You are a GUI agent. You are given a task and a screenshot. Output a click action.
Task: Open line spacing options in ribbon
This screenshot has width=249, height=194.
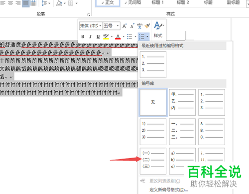44,3
